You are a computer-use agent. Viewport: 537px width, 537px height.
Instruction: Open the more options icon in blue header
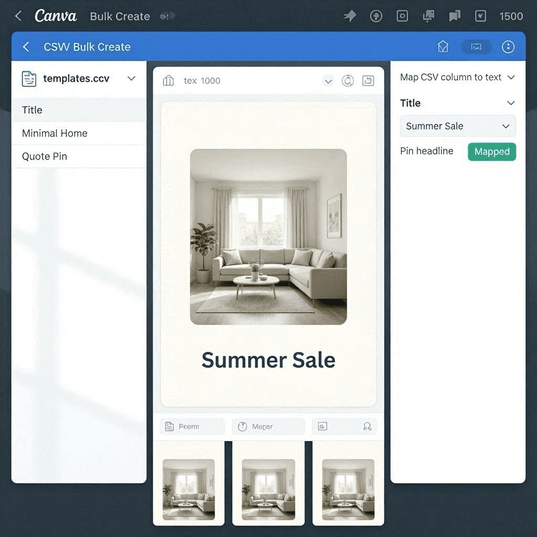pos(508,47)
